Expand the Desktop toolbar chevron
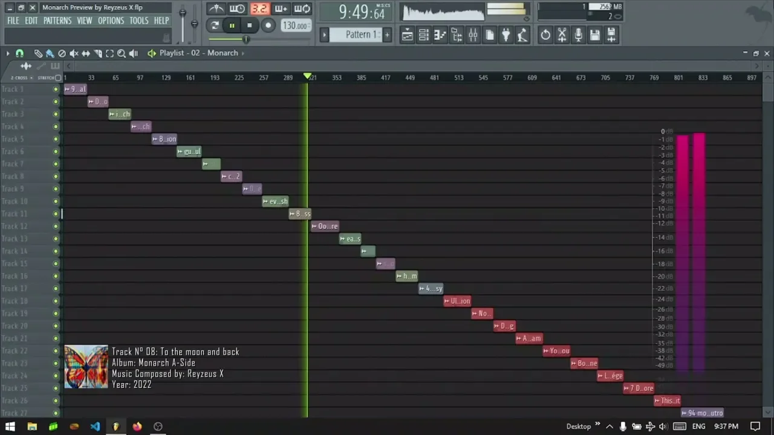Image resolution: width=774 pixels, height=435 pixels. pos(597,425)
